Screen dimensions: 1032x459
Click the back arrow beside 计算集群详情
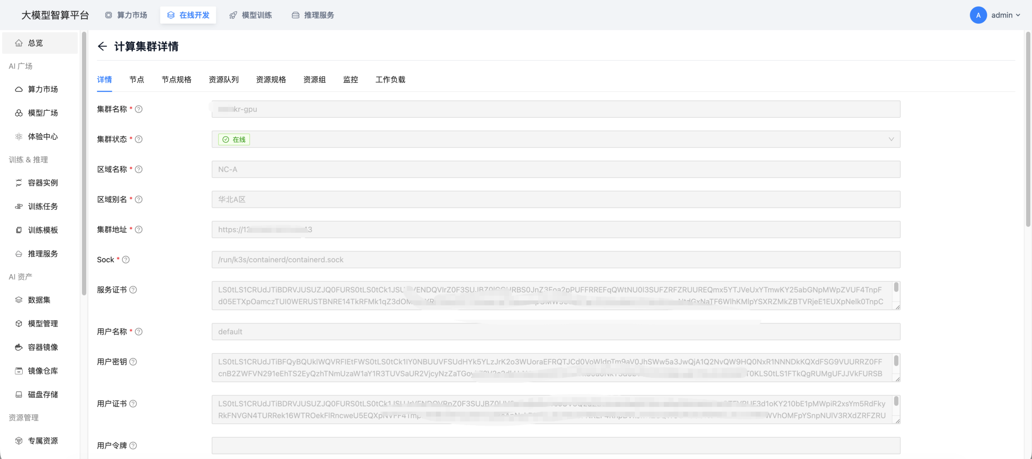[102, 46]
